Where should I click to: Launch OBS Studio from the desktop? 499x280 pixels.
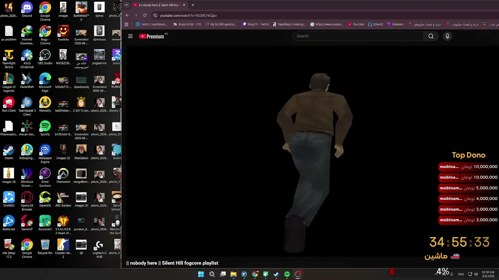[x=45, y=57]
